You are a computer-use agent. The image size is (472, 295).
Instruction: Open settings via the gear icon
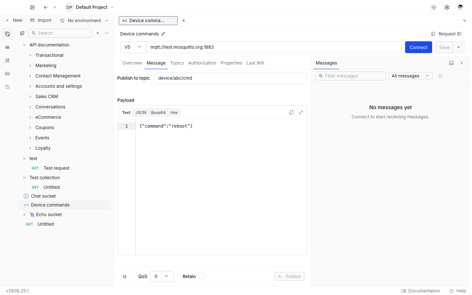pyautogui.click(x=447, y=7)
